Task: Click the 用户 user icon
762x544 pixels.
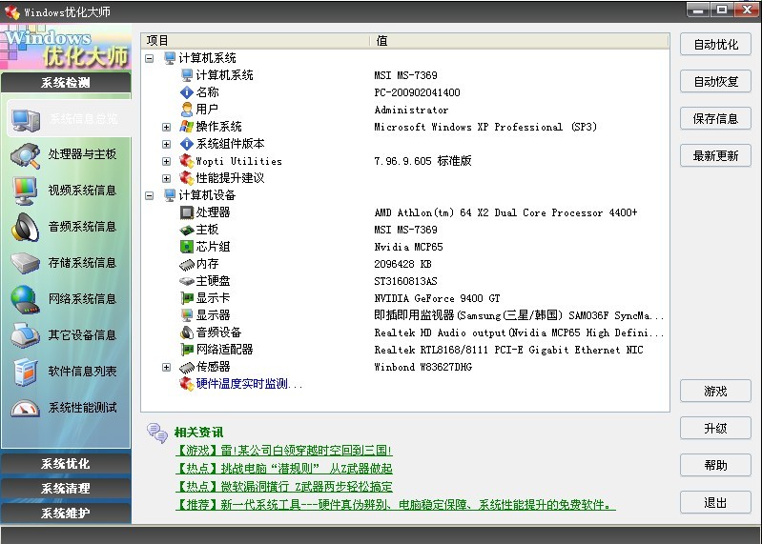Action: (x=187, y=110)
